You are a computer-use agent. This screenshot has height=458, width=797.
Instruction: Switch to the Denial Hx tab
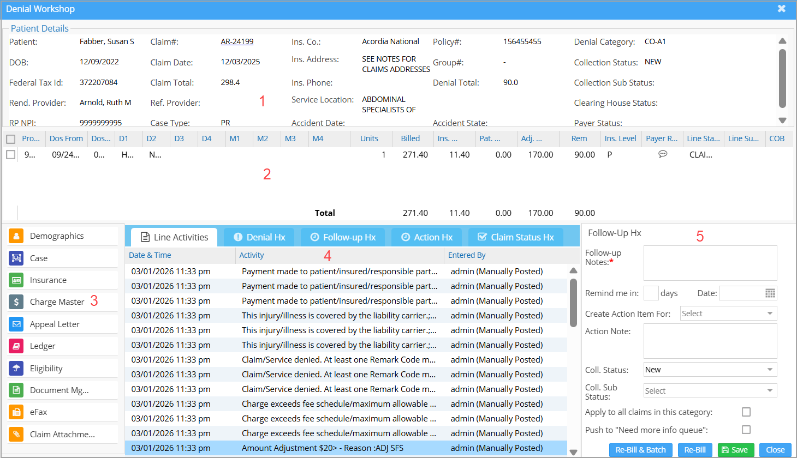point(259,237)
